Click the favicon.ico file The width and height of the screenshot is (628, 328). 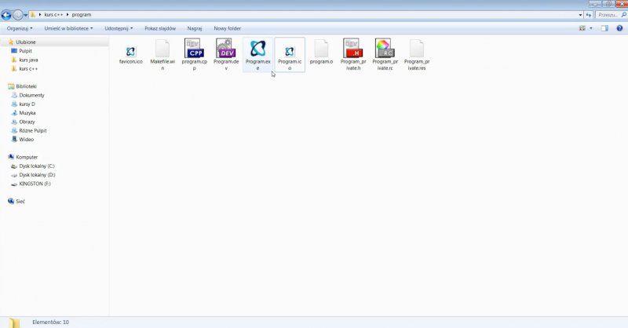pos(130,52)
